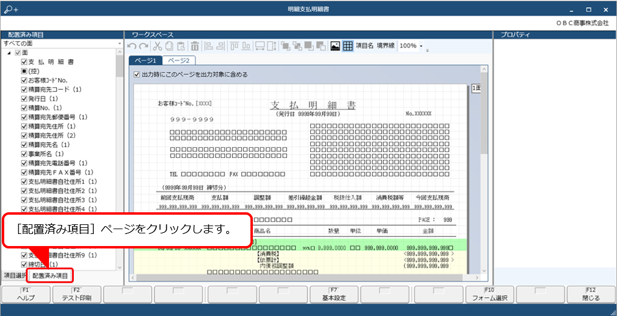This screenshot has width=617, height=316.
Task: Switch to the ページ2 tab
Action: (x=179, y=61)
